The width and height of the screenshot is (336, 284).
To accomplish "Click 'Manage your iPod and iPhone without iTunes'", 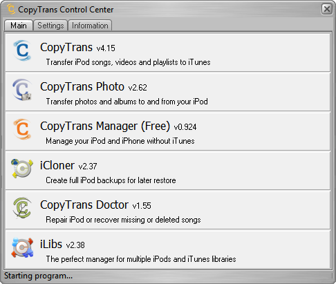I will (120, 141).
